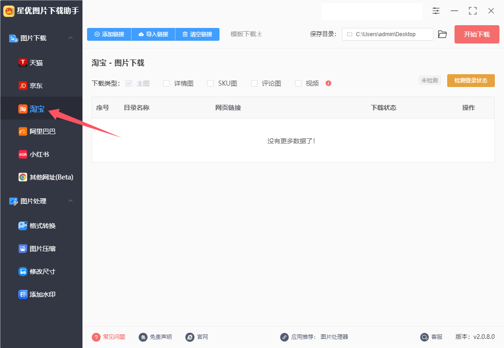
Task: Click 清空链接 button
Action: [x=197, y=34]
